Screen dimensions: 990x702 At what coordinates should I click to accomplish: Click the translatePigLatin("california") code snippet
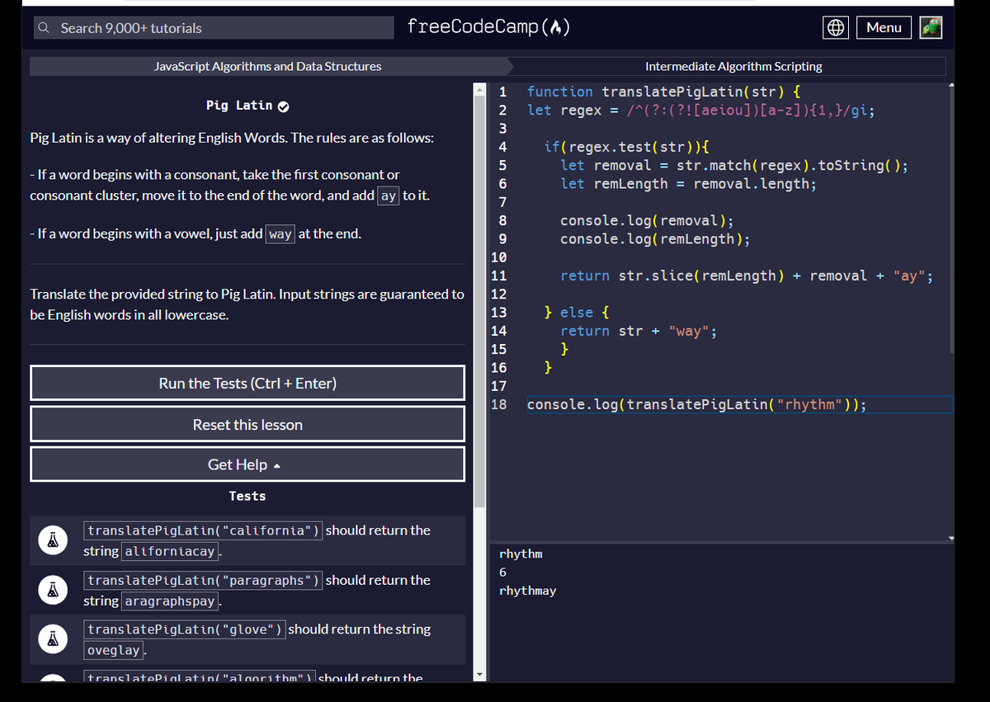(203, 530)
